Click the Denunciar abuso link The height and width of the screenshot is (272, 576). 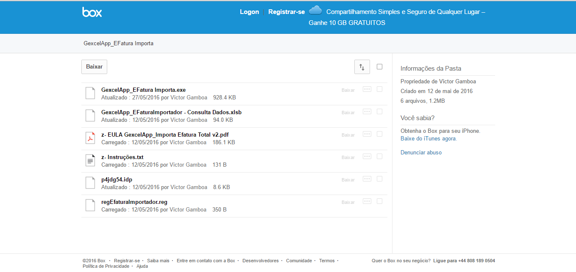[x=421, y=152]
